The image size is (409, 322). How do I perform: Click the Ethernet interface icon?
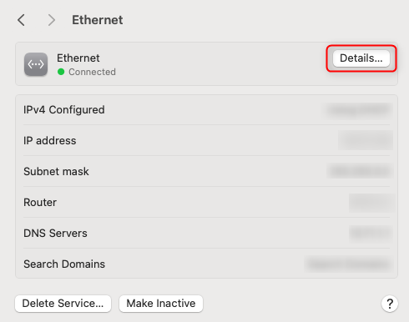point(36,64)
